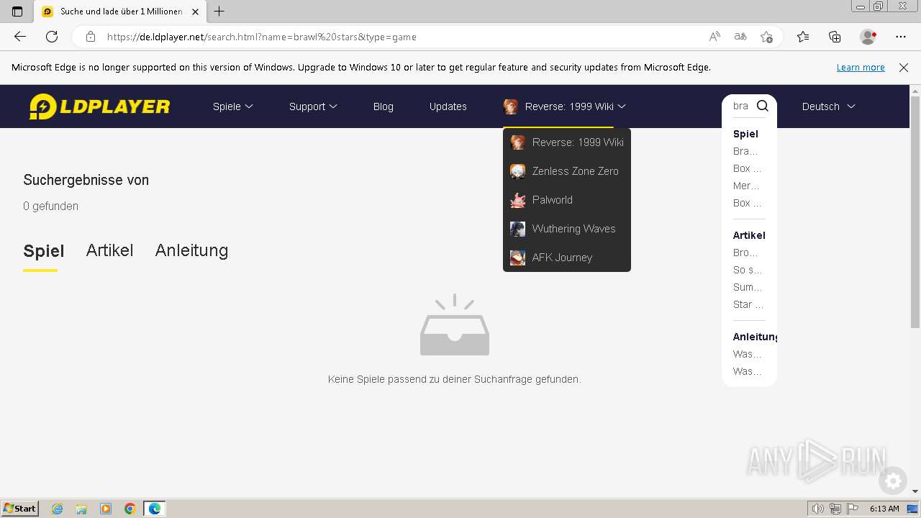921x518 pixels.
Task: Add this page to favorites
Action: click(x=766, y=37)
